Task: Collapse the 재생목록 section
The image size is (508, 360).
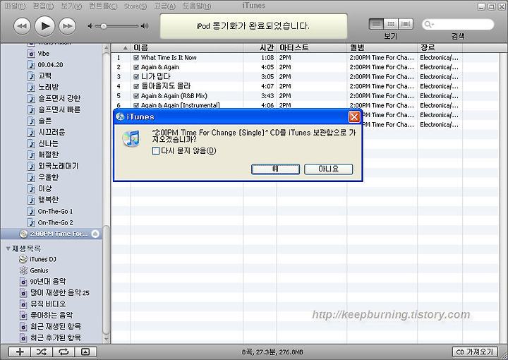Action: [8, 248]
